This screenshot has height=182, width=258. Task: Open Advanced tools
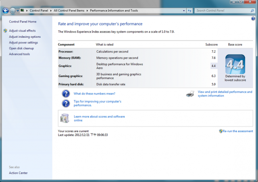click(x=19, y=54)
